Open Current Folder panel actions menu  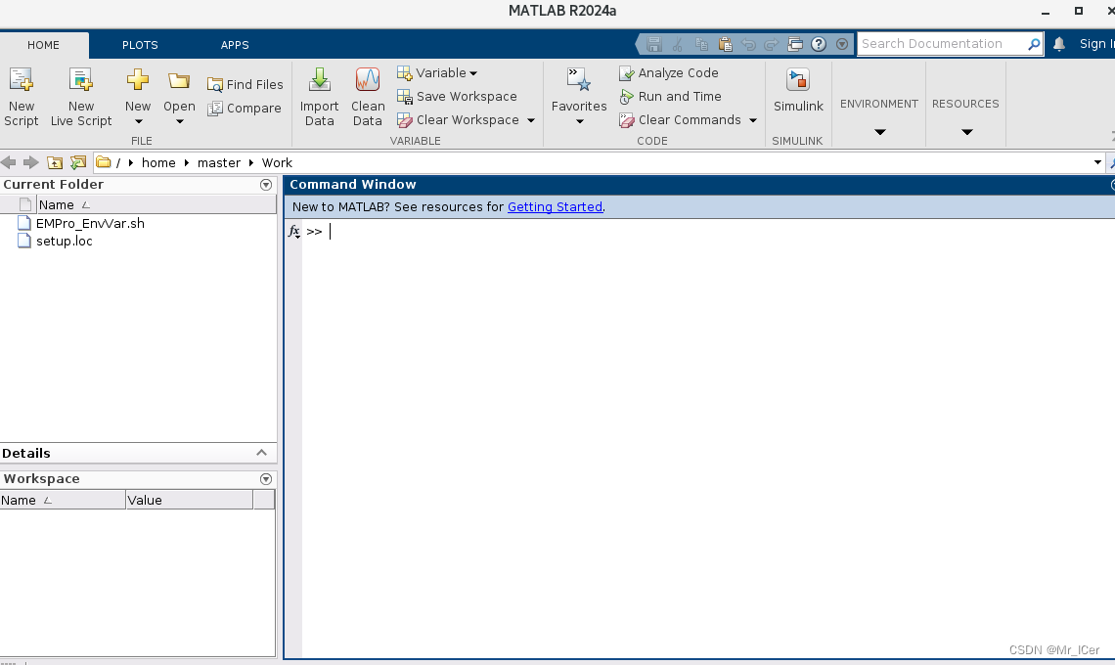click(266, 185)
